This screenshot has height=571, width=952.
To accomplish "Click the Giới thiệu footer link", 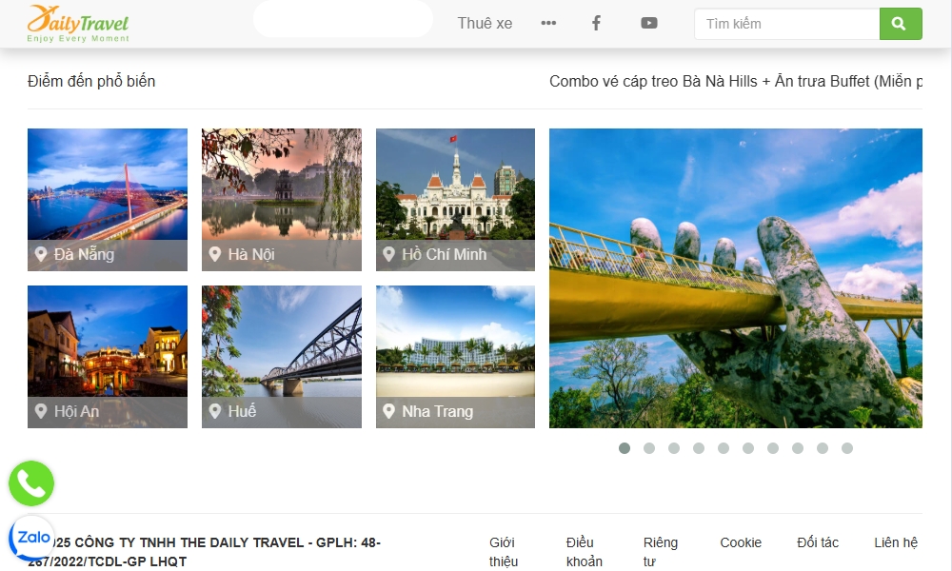I will (504, 550).
